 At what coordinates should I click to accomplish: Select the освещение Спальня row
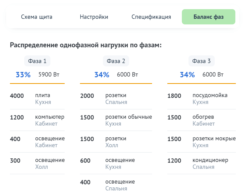tap(116, 185)
